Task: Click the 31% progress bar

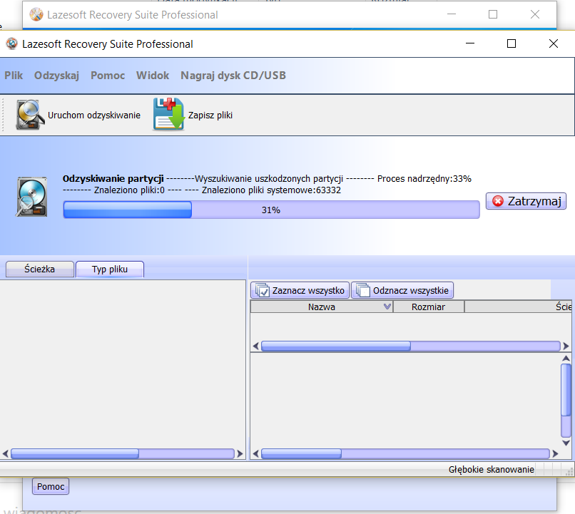Action: click(x=271, y=210)
